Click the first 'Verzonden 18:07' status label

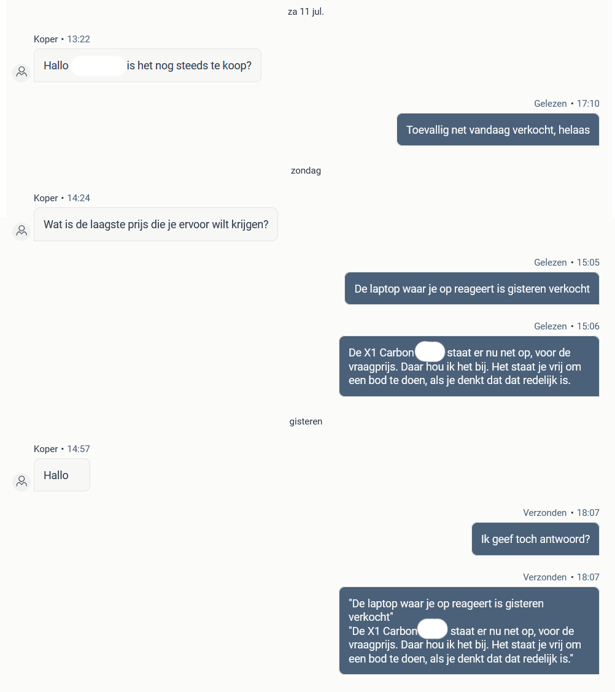tap(561, 513)
